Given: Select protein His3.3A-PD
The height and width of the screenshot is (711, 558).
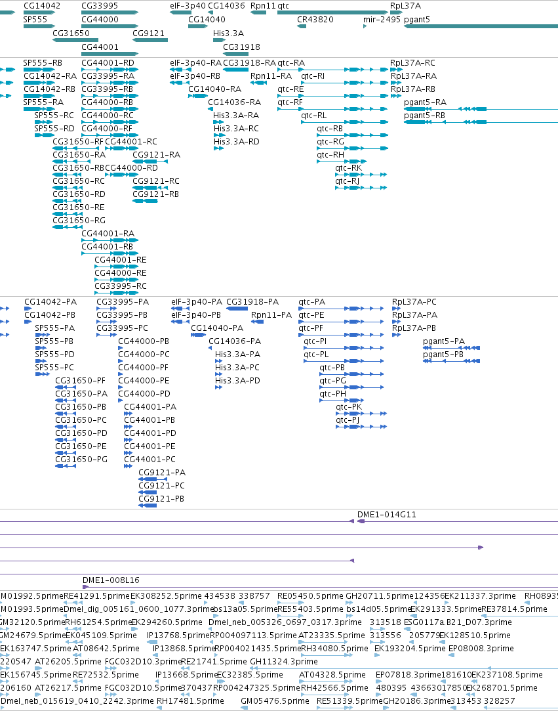Looking at the screenshot, I should [x=238, y=381].
